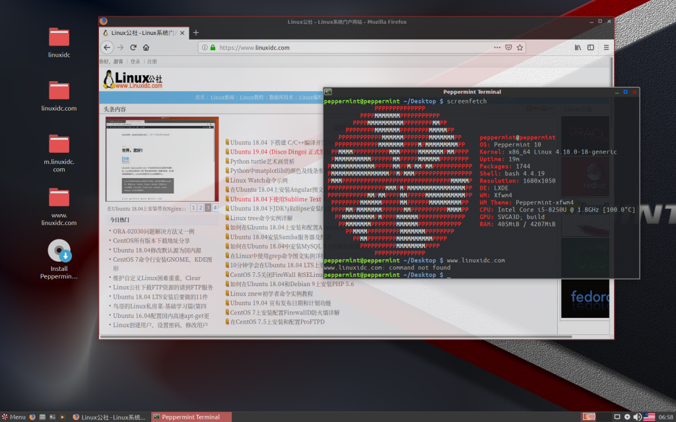This screenshot has height=422, width=676.
Task: Toggle bookmark with the star icon
Action: click(x=520, y=47)
